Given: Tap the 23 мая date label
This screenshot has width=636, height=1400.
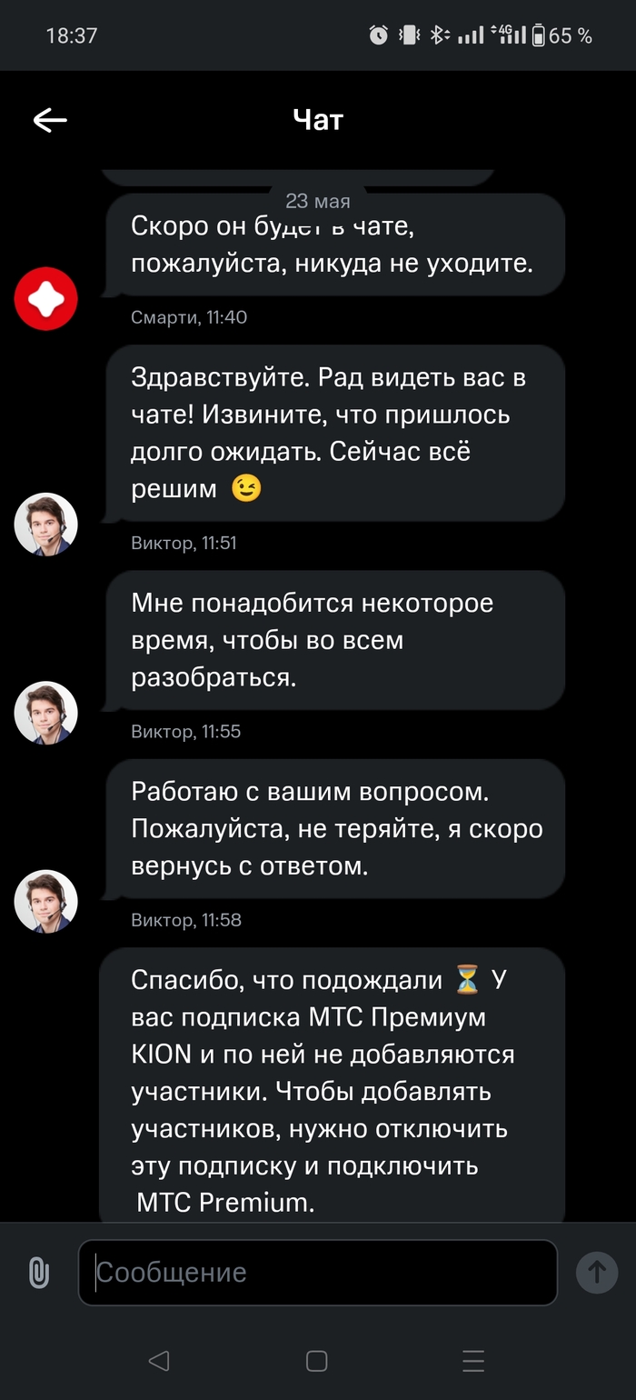Looking at the screenshot, I should point(317,201).
